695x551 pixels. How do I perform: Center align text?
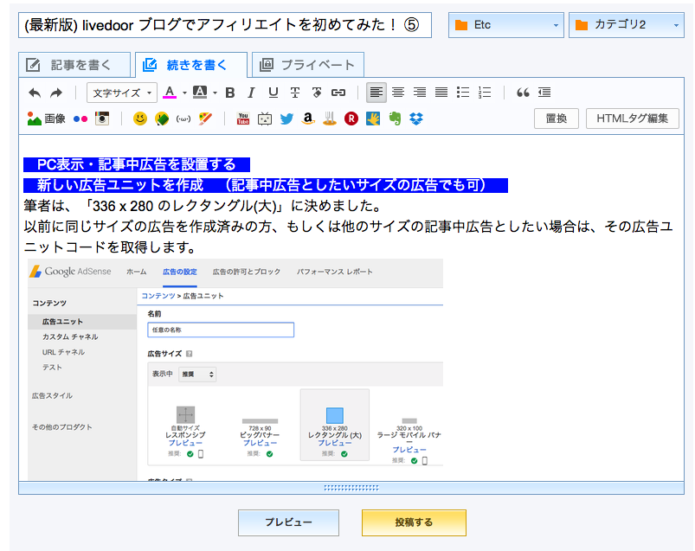pos(398,93)
